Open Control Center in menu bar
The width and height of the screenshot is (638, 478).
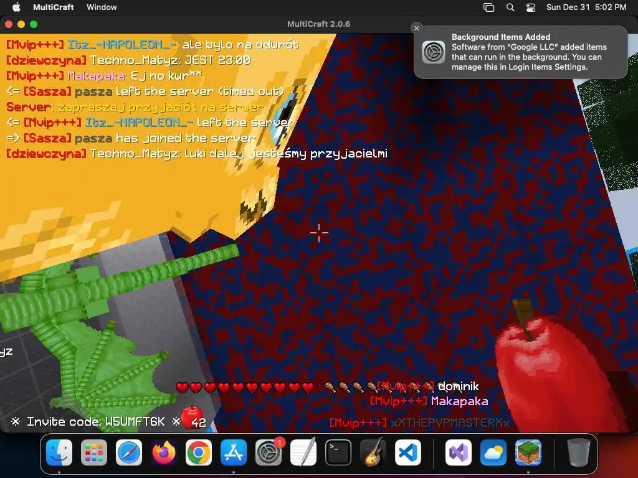coord(531,7)
